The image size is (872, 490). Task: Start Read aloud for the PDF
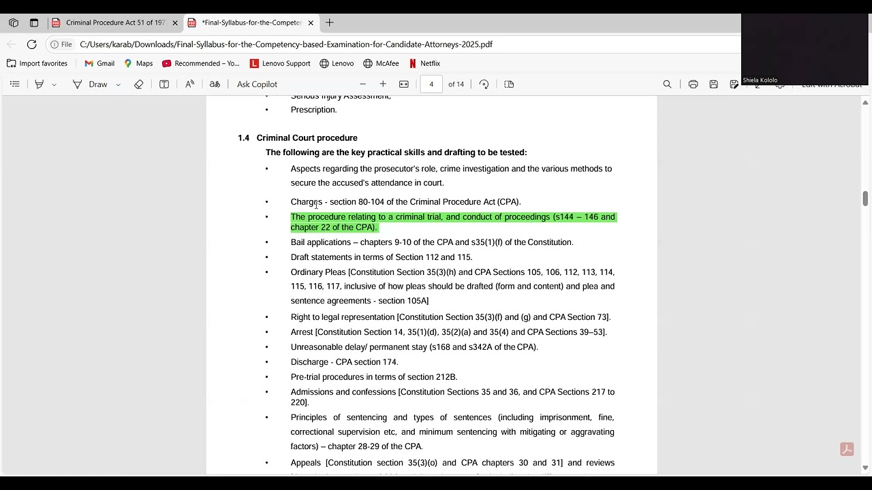pos(190,84)
